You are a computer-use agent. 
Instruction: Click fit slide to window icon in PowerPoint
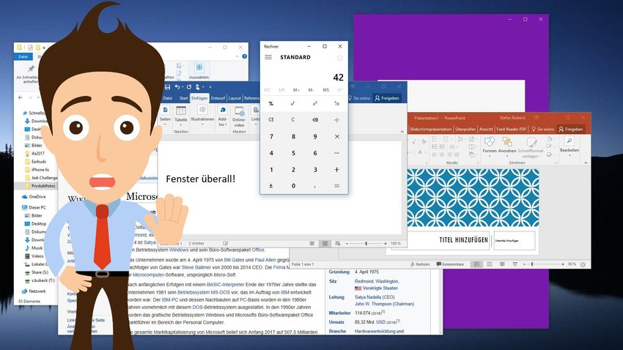click(583, 264)
